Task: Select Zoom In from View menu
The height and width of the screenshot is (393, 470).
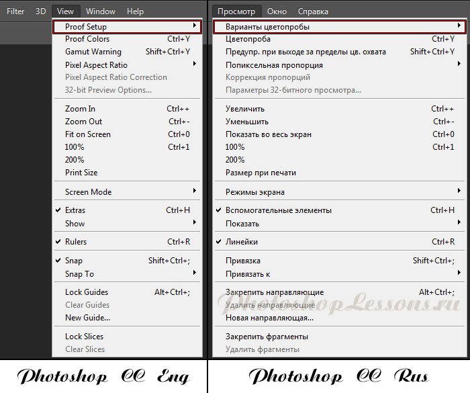Action: pos(80,109)
